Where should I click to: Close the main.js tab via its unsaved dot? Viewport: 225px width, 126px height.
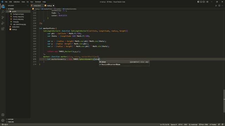tap(53, 6)
